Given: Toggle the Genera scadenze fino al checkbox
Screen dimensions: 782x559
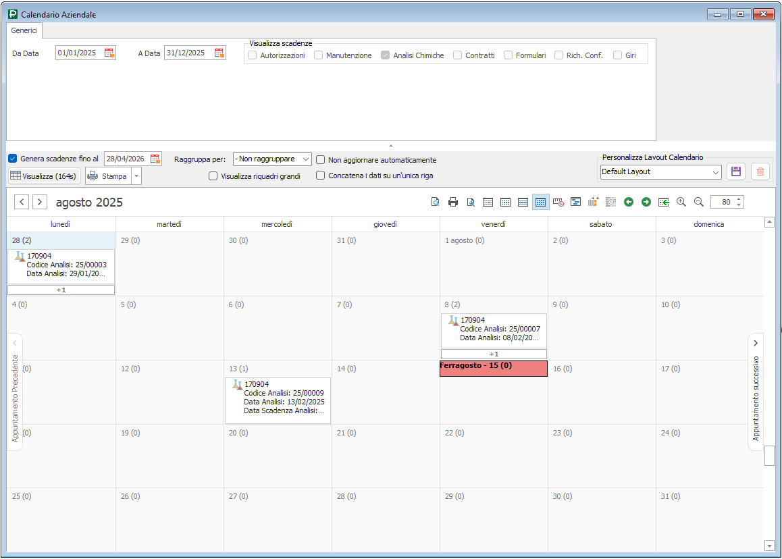Looking at the screenshot, I should tap(13, 159).
